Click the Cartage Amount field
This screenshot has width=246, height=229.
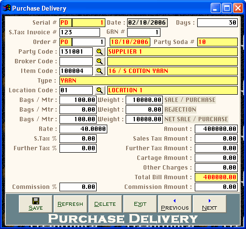[216, 158]
